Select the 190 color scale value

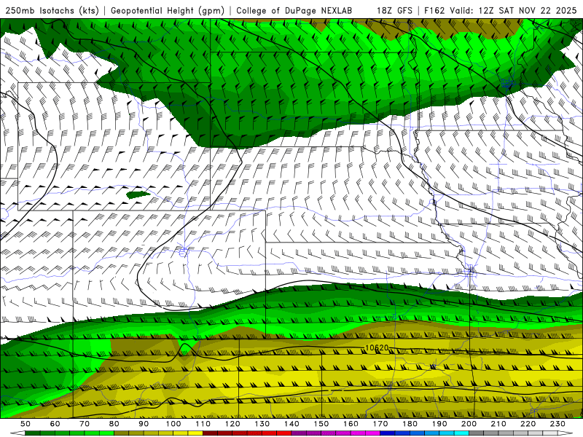pyautogui.click(x=439, y=424)
